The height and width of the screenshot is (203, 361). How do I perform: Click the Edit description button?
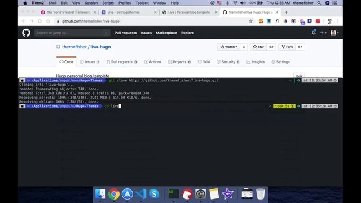pos(299,76)
